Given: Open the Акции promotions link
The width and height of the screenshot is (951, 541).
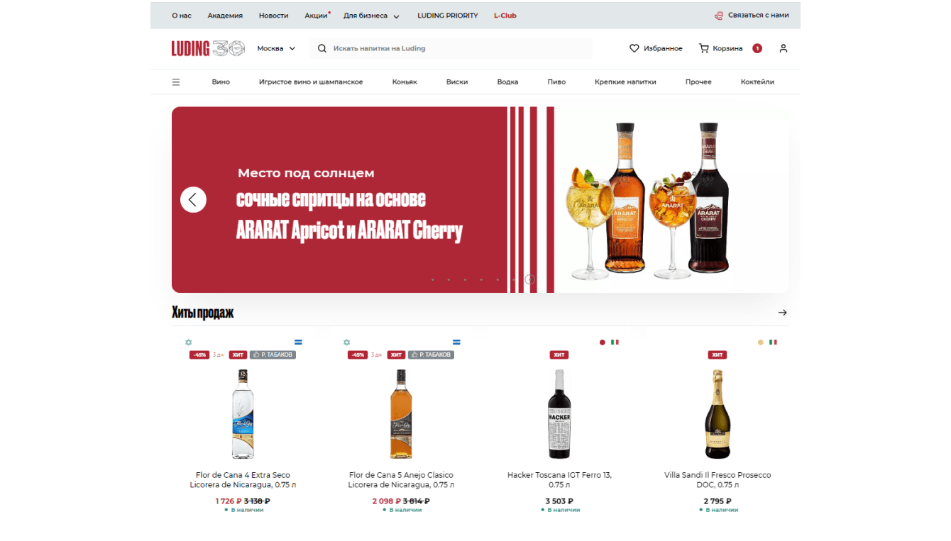Looking at the screenshot, I should coord(317,16).
